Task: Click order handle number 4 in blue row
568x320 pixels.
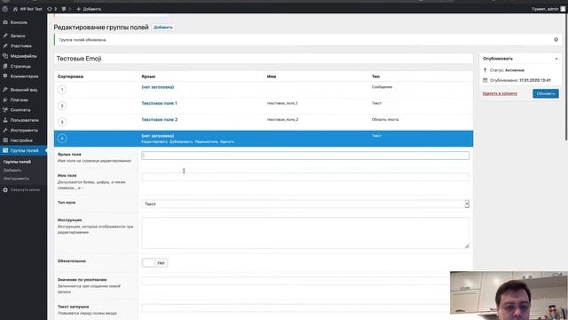Action: (62, 139)
